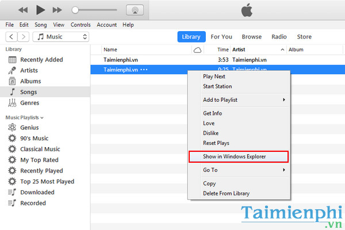Select Recently Added in the sidebar
Image resolution: width=345 pixels, height=230 pixels.
[x=45, y=60]
